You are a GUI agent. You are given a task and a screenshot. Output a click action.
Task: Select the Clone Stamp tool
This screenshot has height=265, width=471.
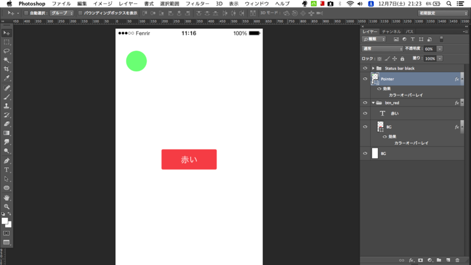[x=6, y=106]
